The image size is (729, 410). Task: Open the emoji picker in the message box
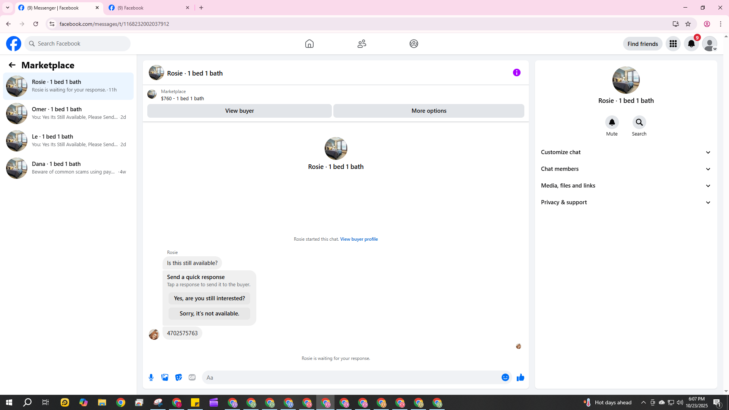(505, 377)
